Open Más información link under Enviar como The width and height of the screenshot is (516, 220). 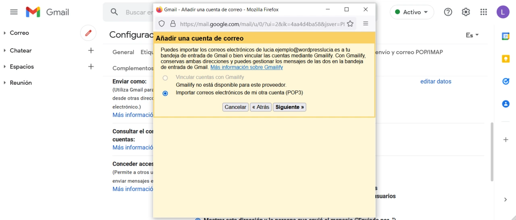pyautogui.click(x=133, y=115)
